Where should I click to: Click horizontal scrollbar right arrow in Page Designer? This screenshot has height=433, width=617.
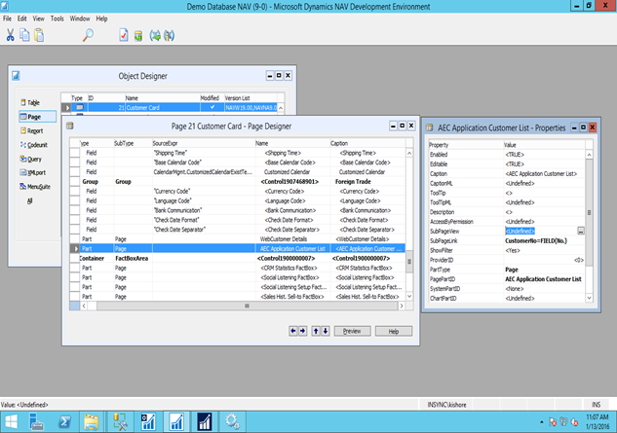pos(402,306)
